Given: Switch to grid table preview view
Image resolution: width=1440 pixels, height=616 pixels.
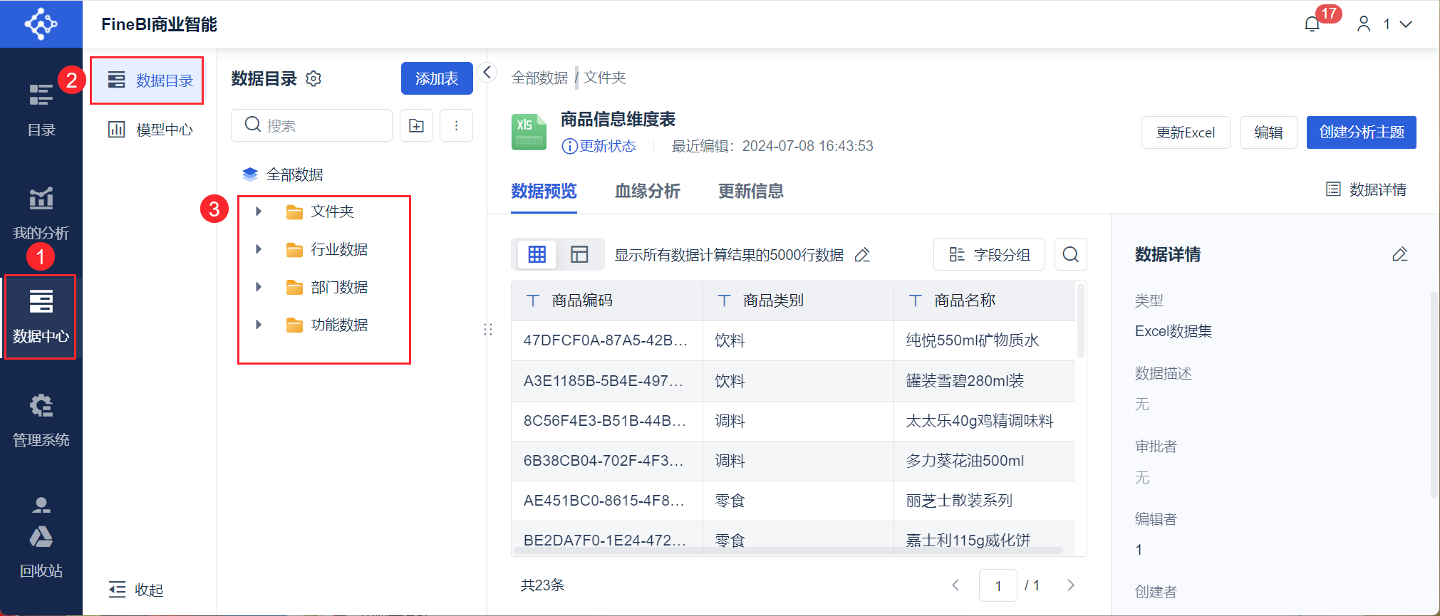Looking at the screenshot, I should point(537,254).
